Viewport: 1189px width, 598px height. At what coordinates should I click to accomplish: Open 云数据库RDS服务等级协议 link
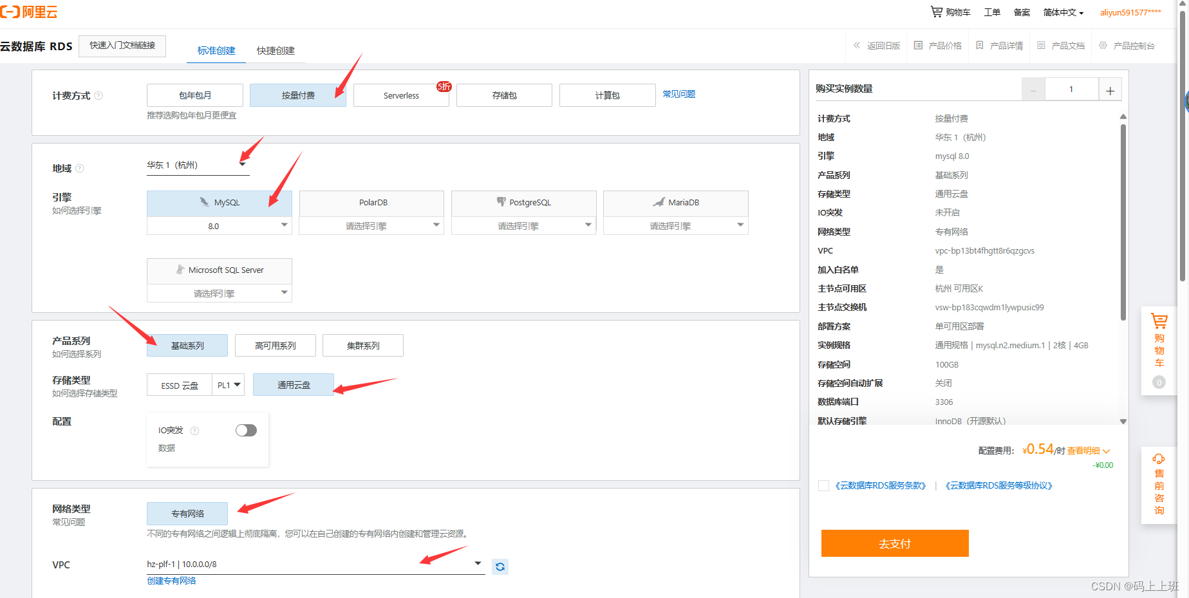(x=998, y=485)
